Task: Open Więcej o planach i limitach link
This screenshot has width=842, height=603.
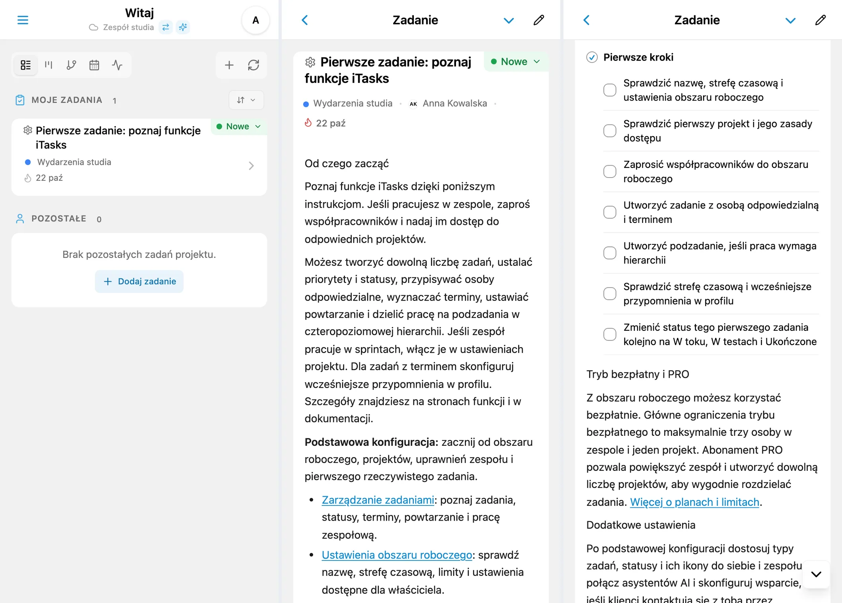Action: point(694,502)
